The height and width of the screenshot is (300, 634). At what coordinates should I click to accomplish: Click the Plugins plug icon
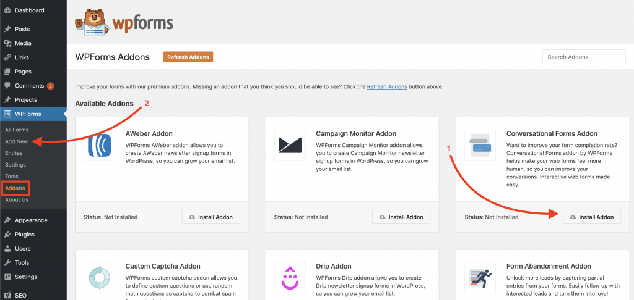click(x=7, y=235)
